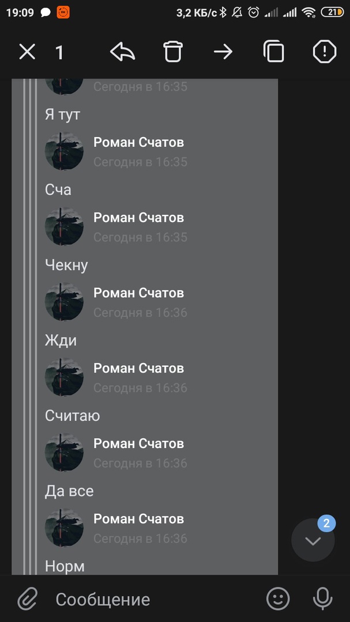The width and height of the screenshot is (350, 622).
Task: Open avatar above message Жди
Action: point(64,301)
